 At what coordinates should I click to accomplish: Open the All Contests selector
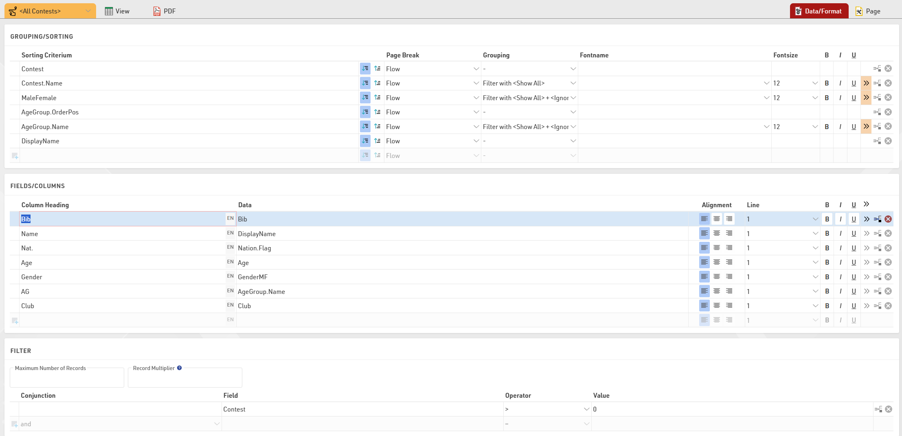[50, 11]
